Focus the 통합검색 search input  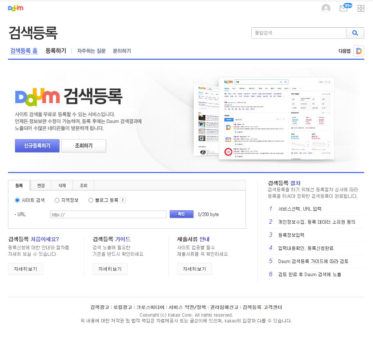point(299,33)
